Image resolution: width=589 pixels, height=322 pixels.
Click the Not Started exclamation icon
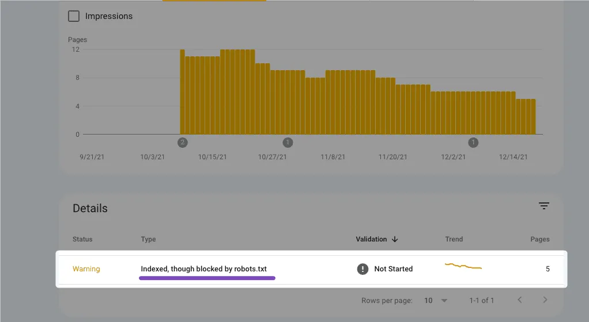pos(363,269)
